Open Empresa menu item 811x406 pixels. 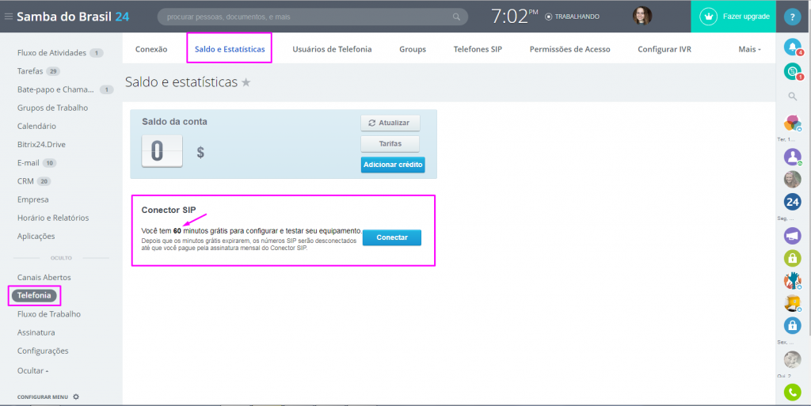[x=33, y=199]
